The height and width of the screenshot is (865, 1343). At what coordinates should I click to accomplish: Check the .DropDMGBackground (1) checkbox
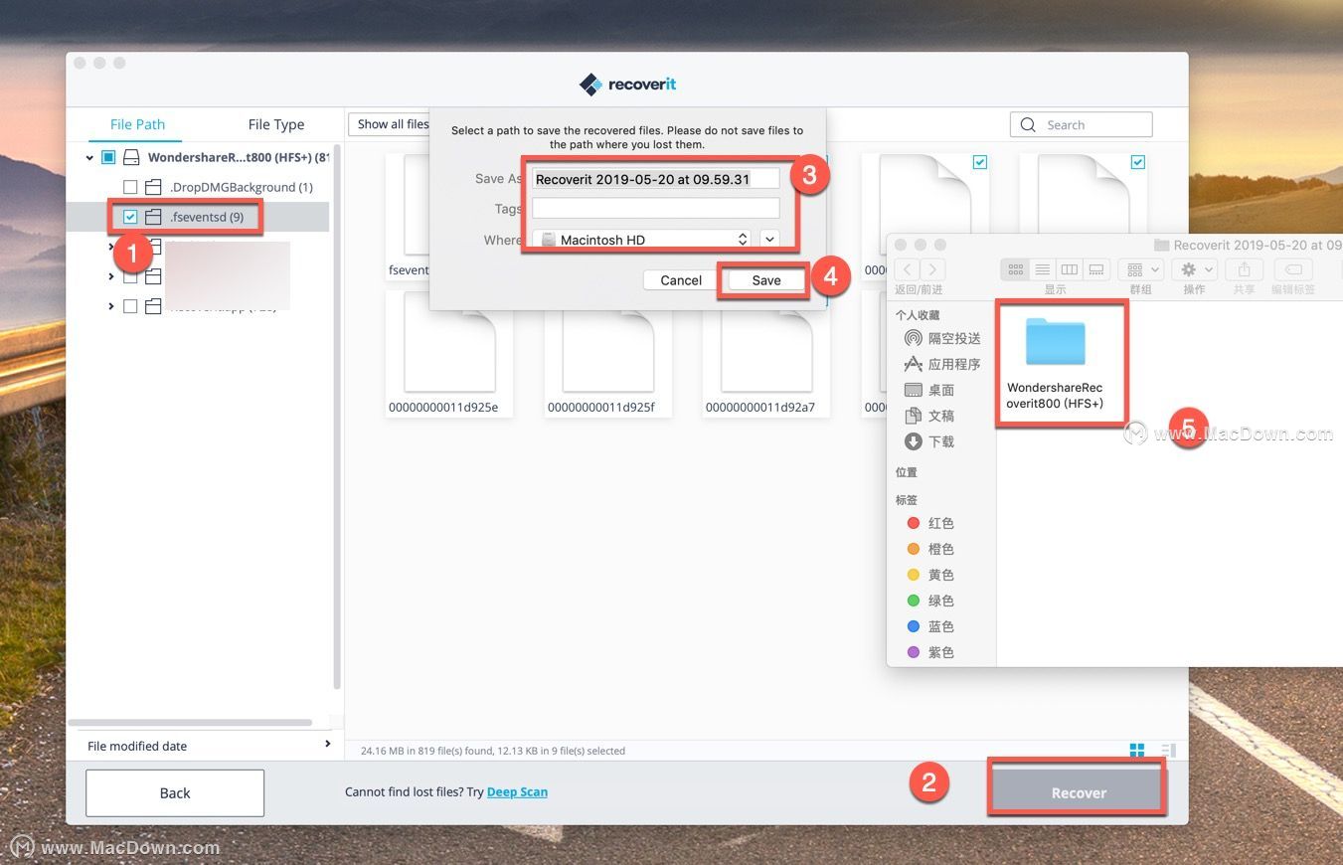tap(130, 187)
